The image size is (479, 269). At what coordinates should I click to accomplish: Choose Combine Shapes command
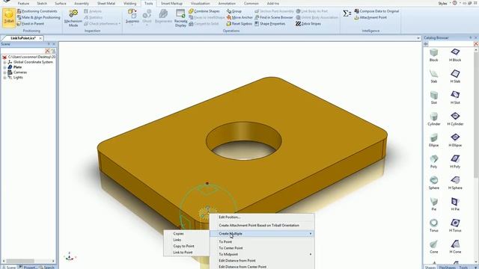click(x=204, y=11)
